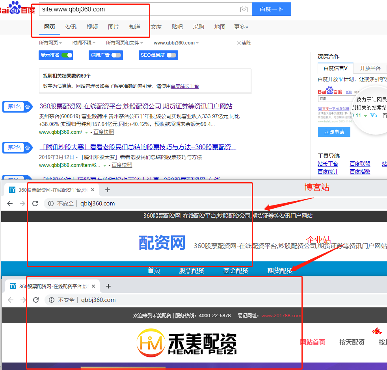Screen dimensions: 387x370
Task: Open the 百度指数 tool link
Action: pos(360,172)
